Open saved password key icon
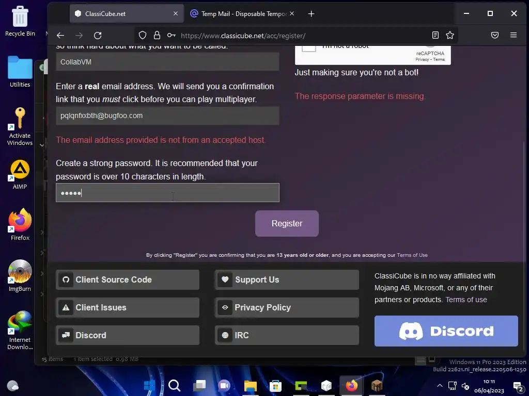 click(x=172, y=36)
